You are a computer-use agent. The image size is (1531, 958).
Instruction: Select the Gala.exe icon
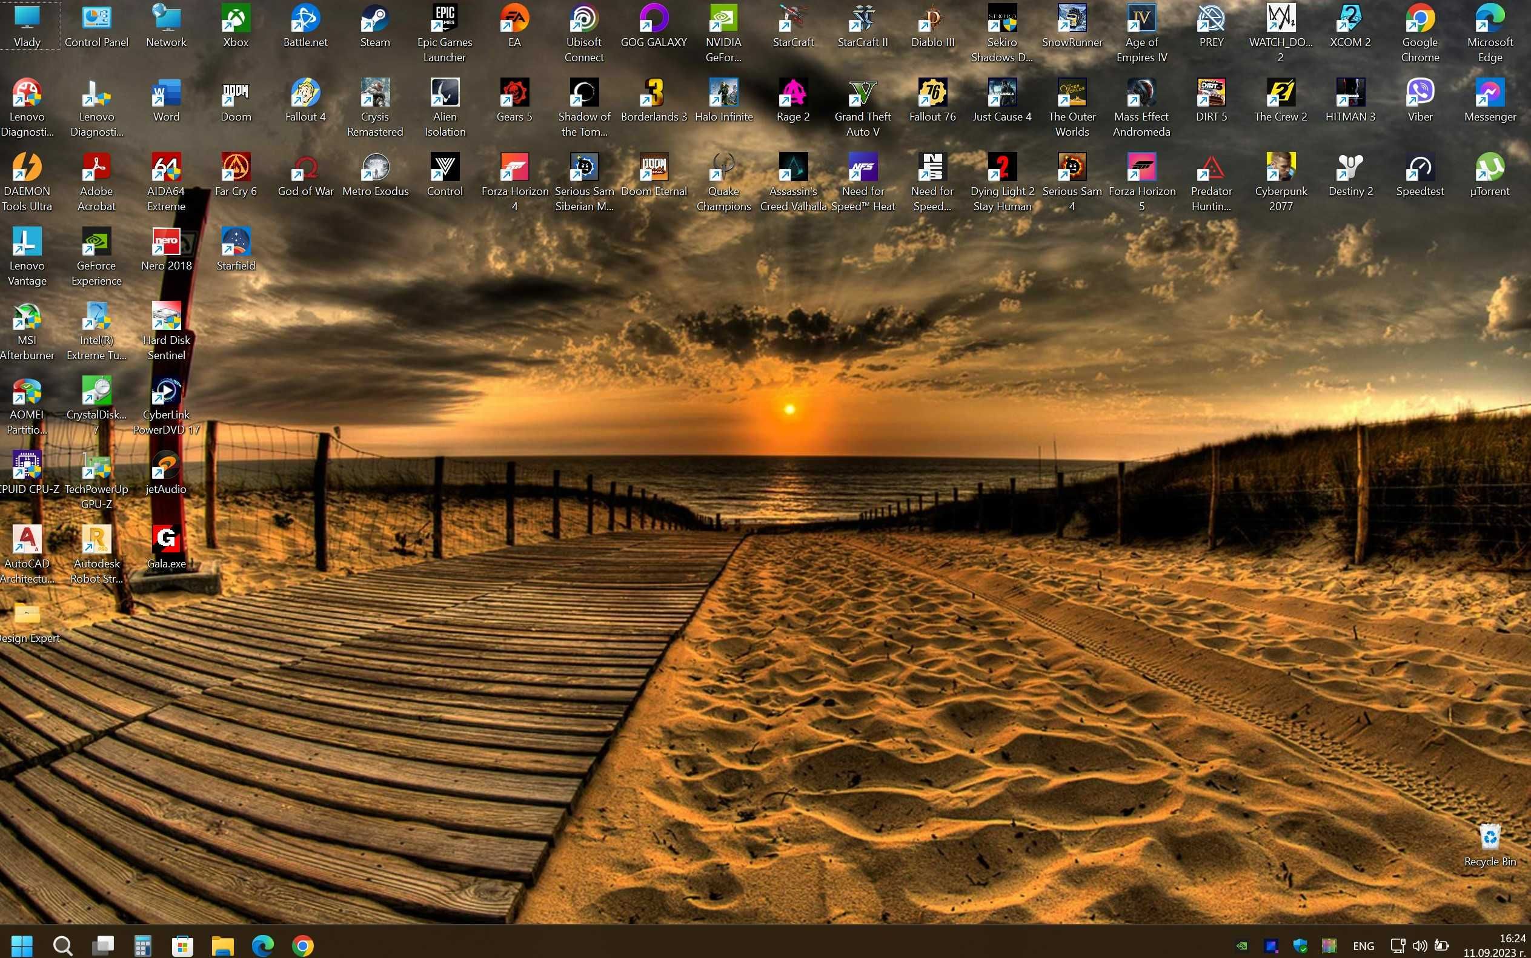(166, 548)
